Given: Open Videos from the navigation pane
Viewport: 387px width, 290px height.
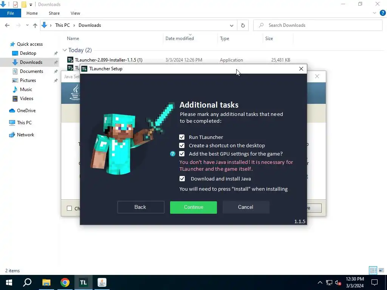Looking at the screenshot, I should (26, 99).
